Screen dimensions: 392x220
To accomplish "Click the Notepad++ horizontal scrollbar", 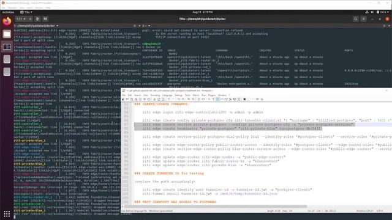I will coord(216,207).
